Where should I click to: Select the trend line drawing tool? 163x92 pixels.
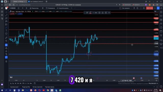pyautogui.click(x=6, y=15)
